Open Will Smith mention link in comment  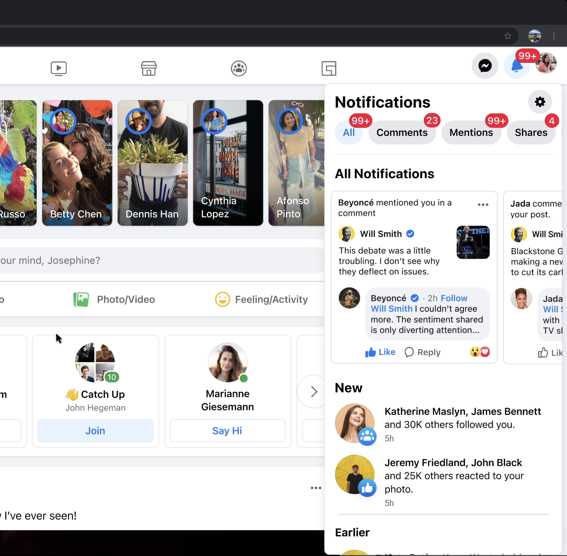click(x=391, y=309)
